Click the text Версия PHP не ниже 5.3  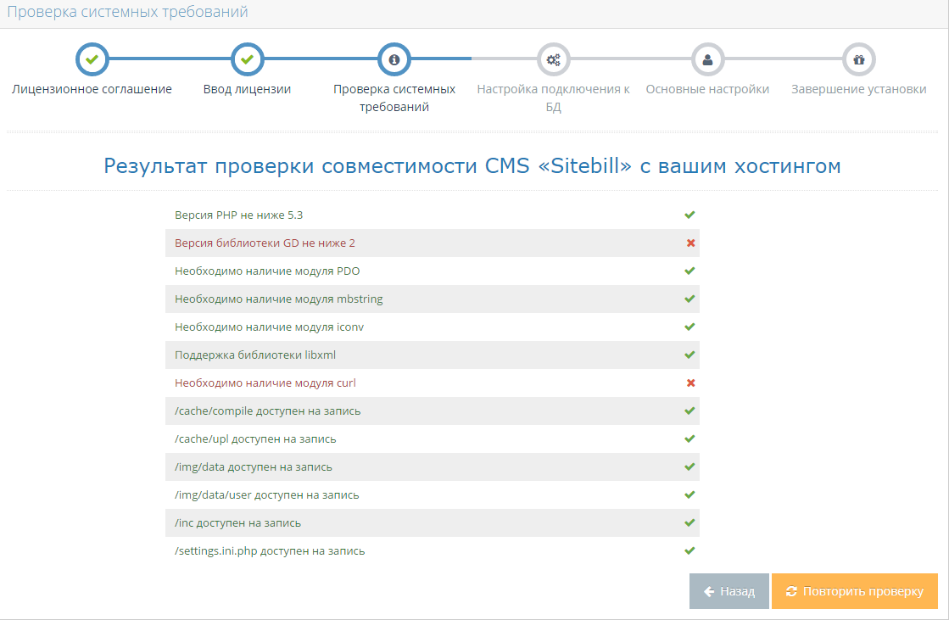238,215
